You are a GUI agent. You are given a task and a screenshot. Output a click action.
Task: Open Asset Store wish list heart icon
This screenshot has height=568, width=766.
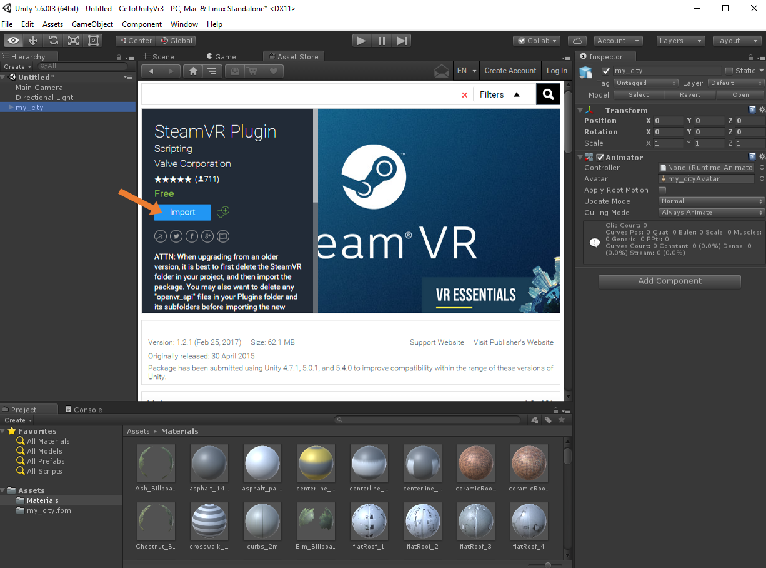(x=274, y=71)
